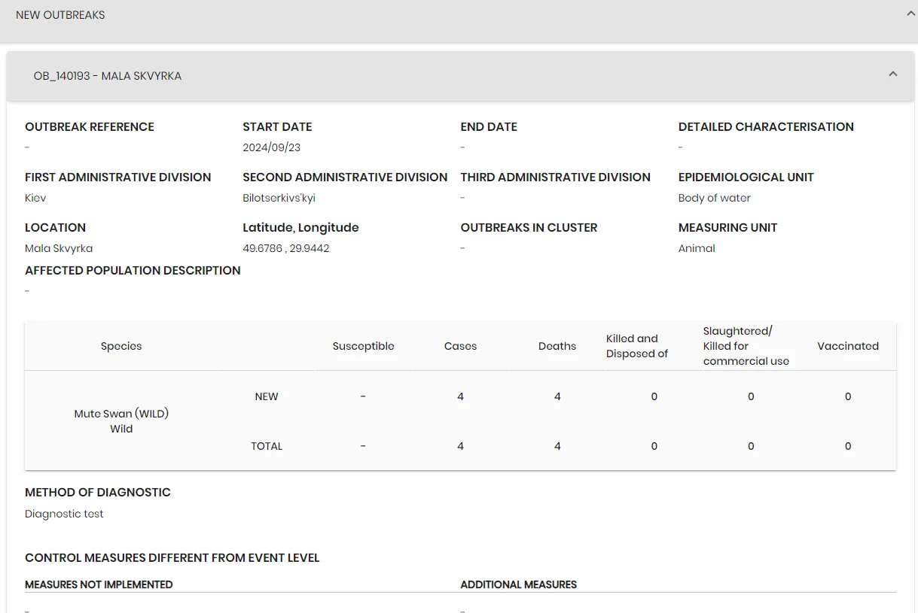Select the TOTAL row Deaths value 4
The height and width of the screenshot is (613, 918).
tap(557, 446)
